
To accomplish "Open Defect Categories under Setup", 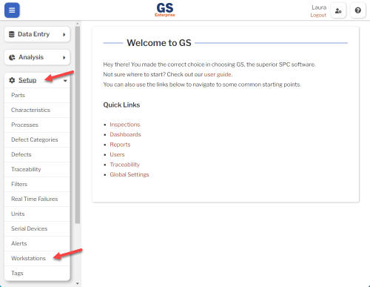I will (x=37, y=139).
